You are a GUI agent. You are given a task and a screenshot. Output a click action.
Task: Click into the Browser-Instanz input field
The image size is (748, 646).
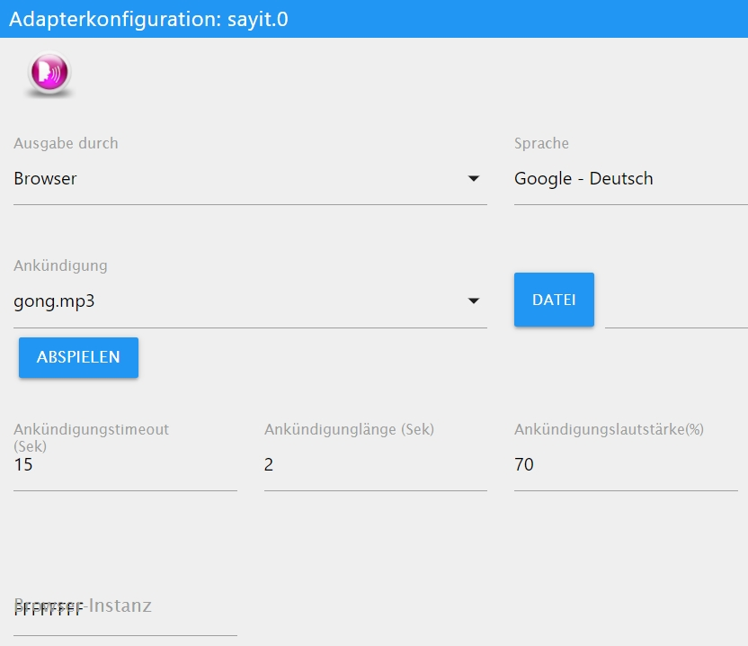point(125,612)
